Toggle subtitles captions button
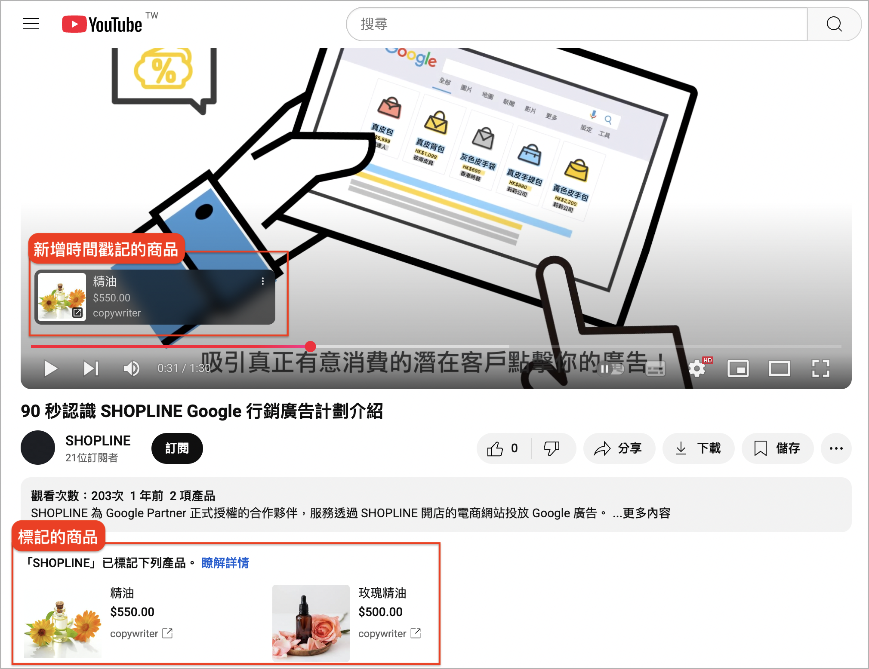The width and height of the screenshot is (869, 669). point(656,368)
